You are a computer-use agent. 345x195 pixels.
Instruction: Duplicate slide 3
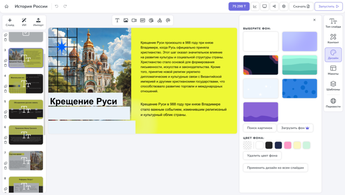(x=5, y=60)
